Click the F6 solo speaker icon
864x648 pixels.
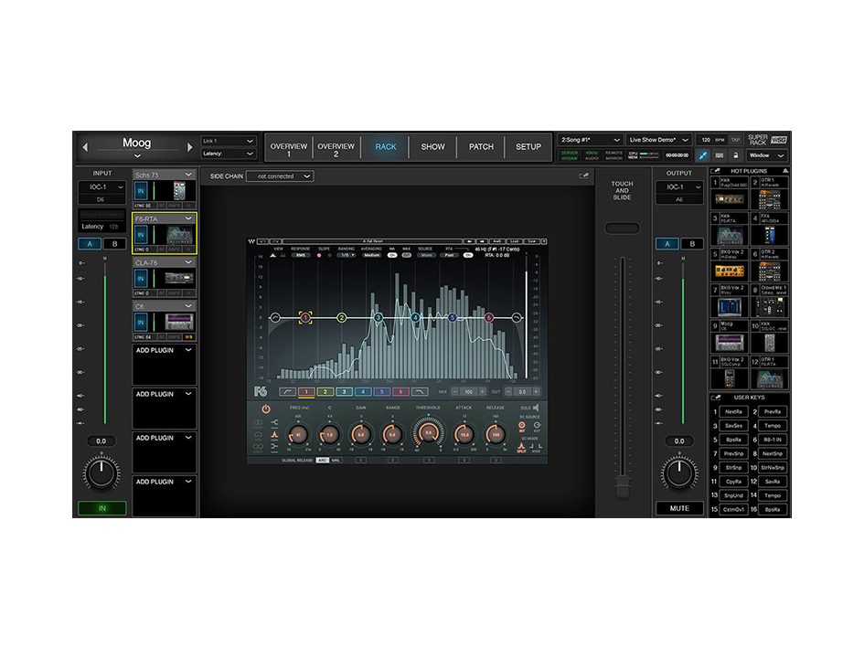pos(536,408)
